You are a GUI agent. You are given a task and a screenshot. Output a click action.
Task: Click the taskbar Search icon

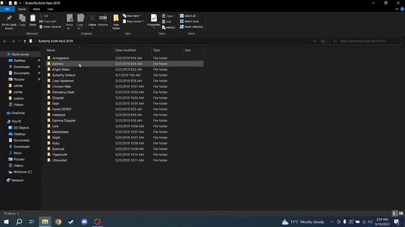(19, 221)
